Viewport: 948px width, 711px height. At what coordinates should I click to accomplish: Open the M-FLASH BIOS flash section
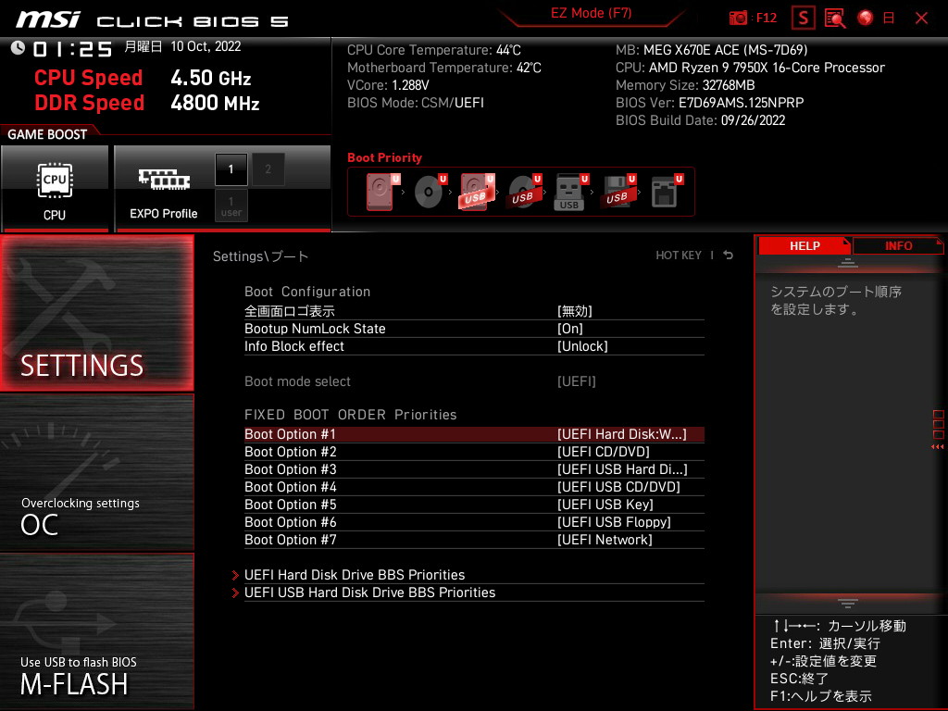[x=96, y=631]
